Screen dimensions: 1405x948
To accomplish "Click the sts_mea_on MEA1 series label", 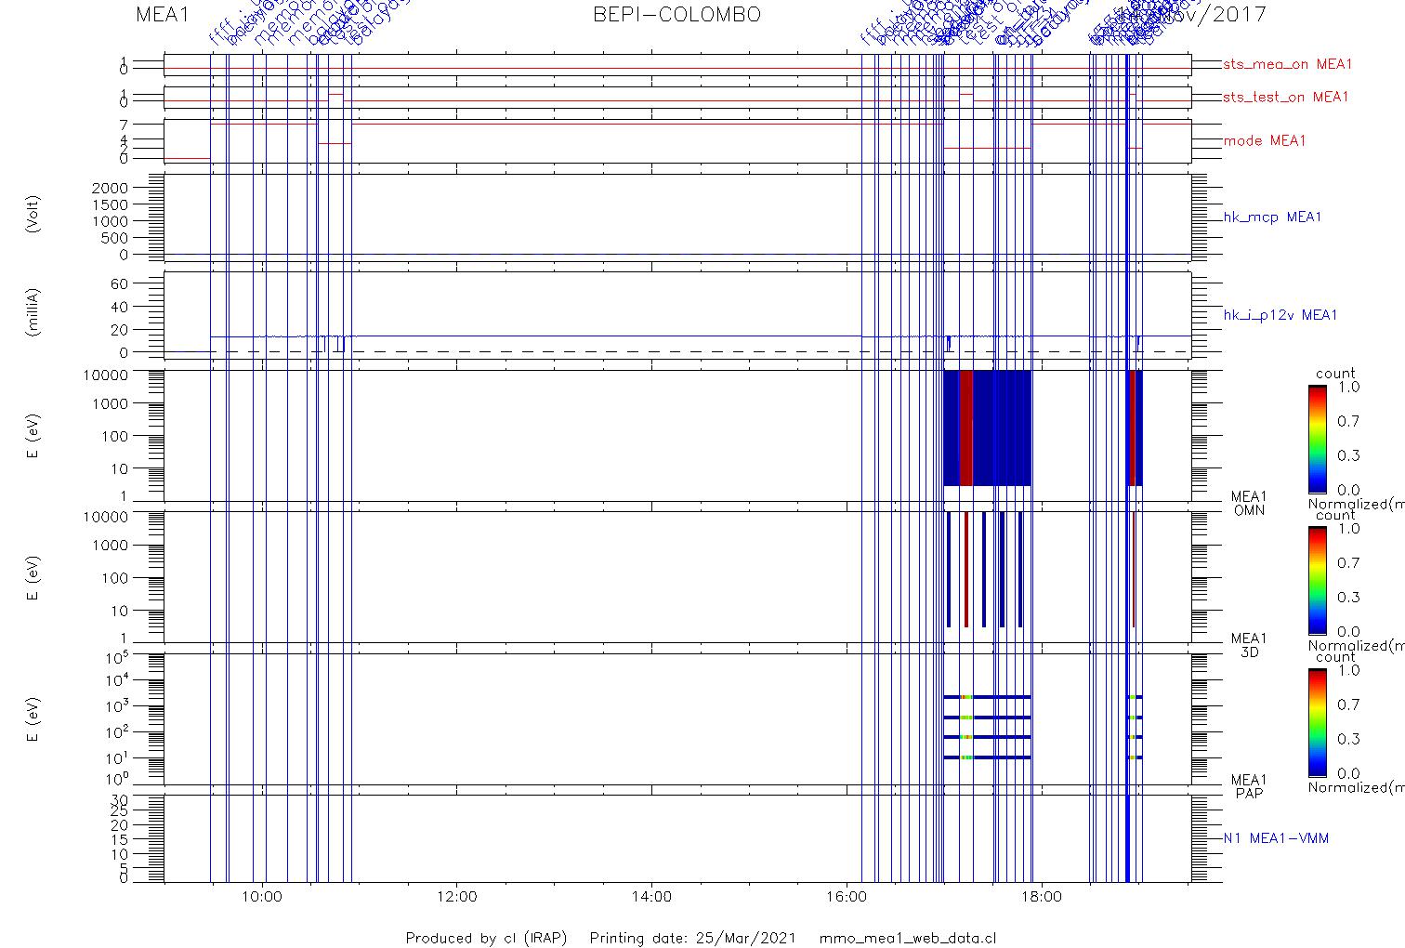I will (x=1288, y=64).
